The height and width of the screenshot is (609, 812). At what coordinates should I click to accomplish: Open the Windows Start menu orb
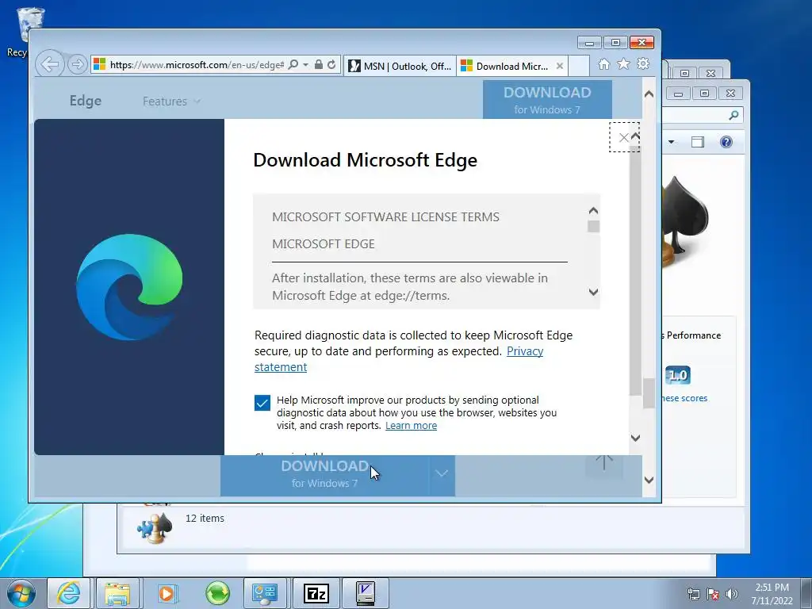(x=21, y=593)
